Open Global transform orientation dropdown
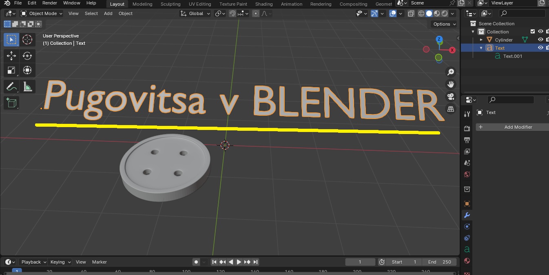This screenshot has height=275, width=549. pos(195,13)
